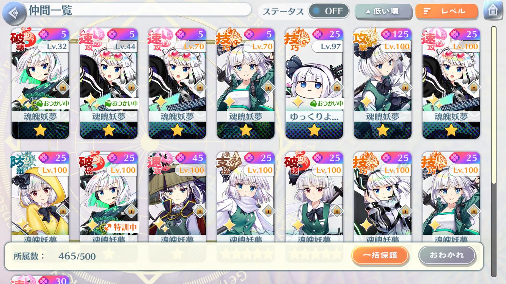Image resolution: width=506 pixels, height=284 pixels.
Task: Click lock icon on yellow raincoat Youmu card
Action: pos(63,211)
